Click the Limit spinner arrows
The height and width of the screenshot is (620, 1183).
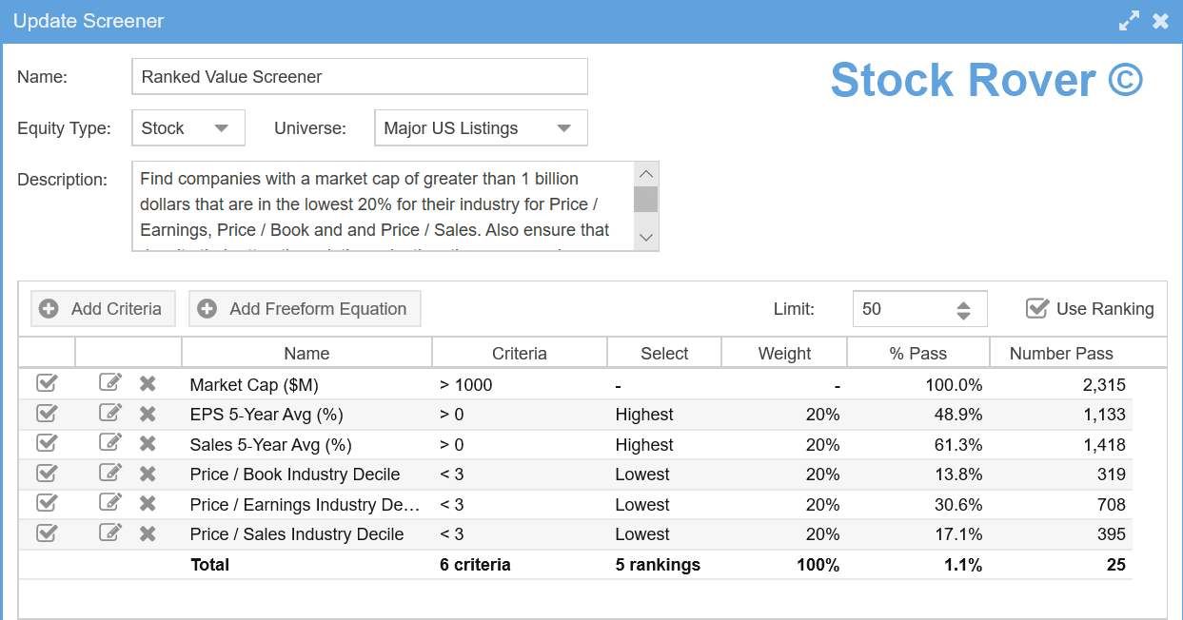click(963, 310)
